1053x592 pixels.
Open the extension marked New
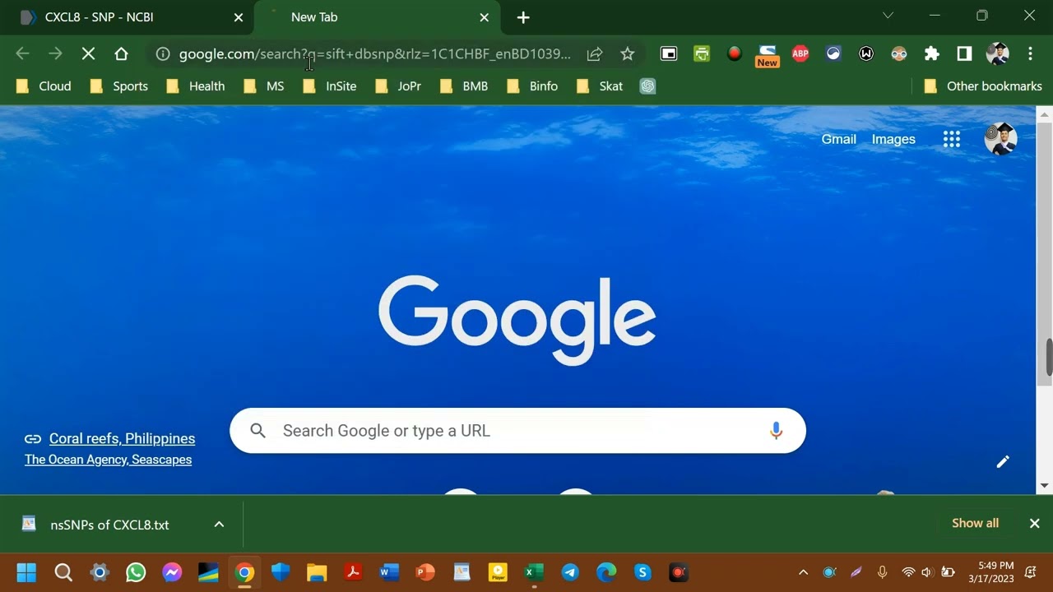click(x=768, y=55)
